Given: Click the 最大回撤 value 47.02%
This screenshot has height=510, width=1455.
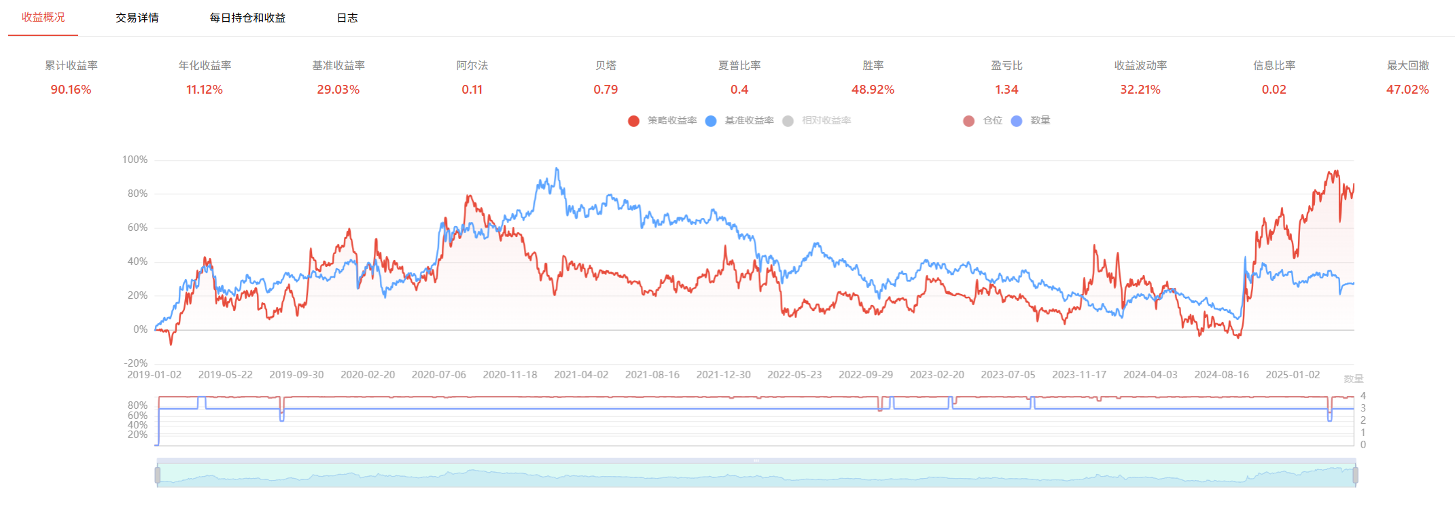Looking at the screenshot, I should pyautogui.click(x=1407, y=90).
